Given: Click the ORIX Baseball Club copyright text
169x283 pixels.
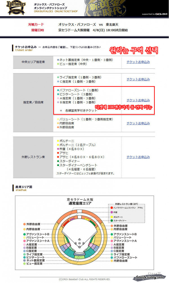Looking at the screenshot, I should coord(84,279).
